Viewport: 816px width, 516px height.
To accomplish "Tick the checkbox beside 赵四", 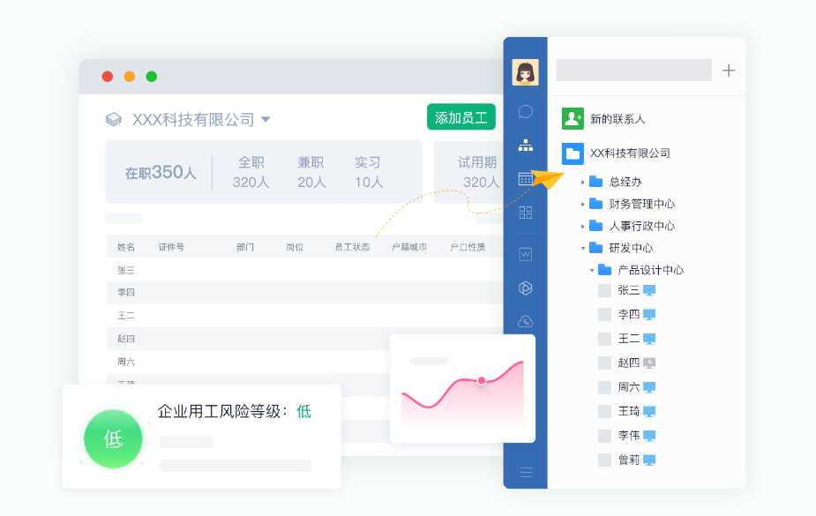I will 604,363.
